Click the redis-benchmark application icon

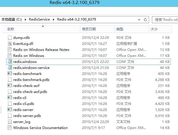click(10, 74)
